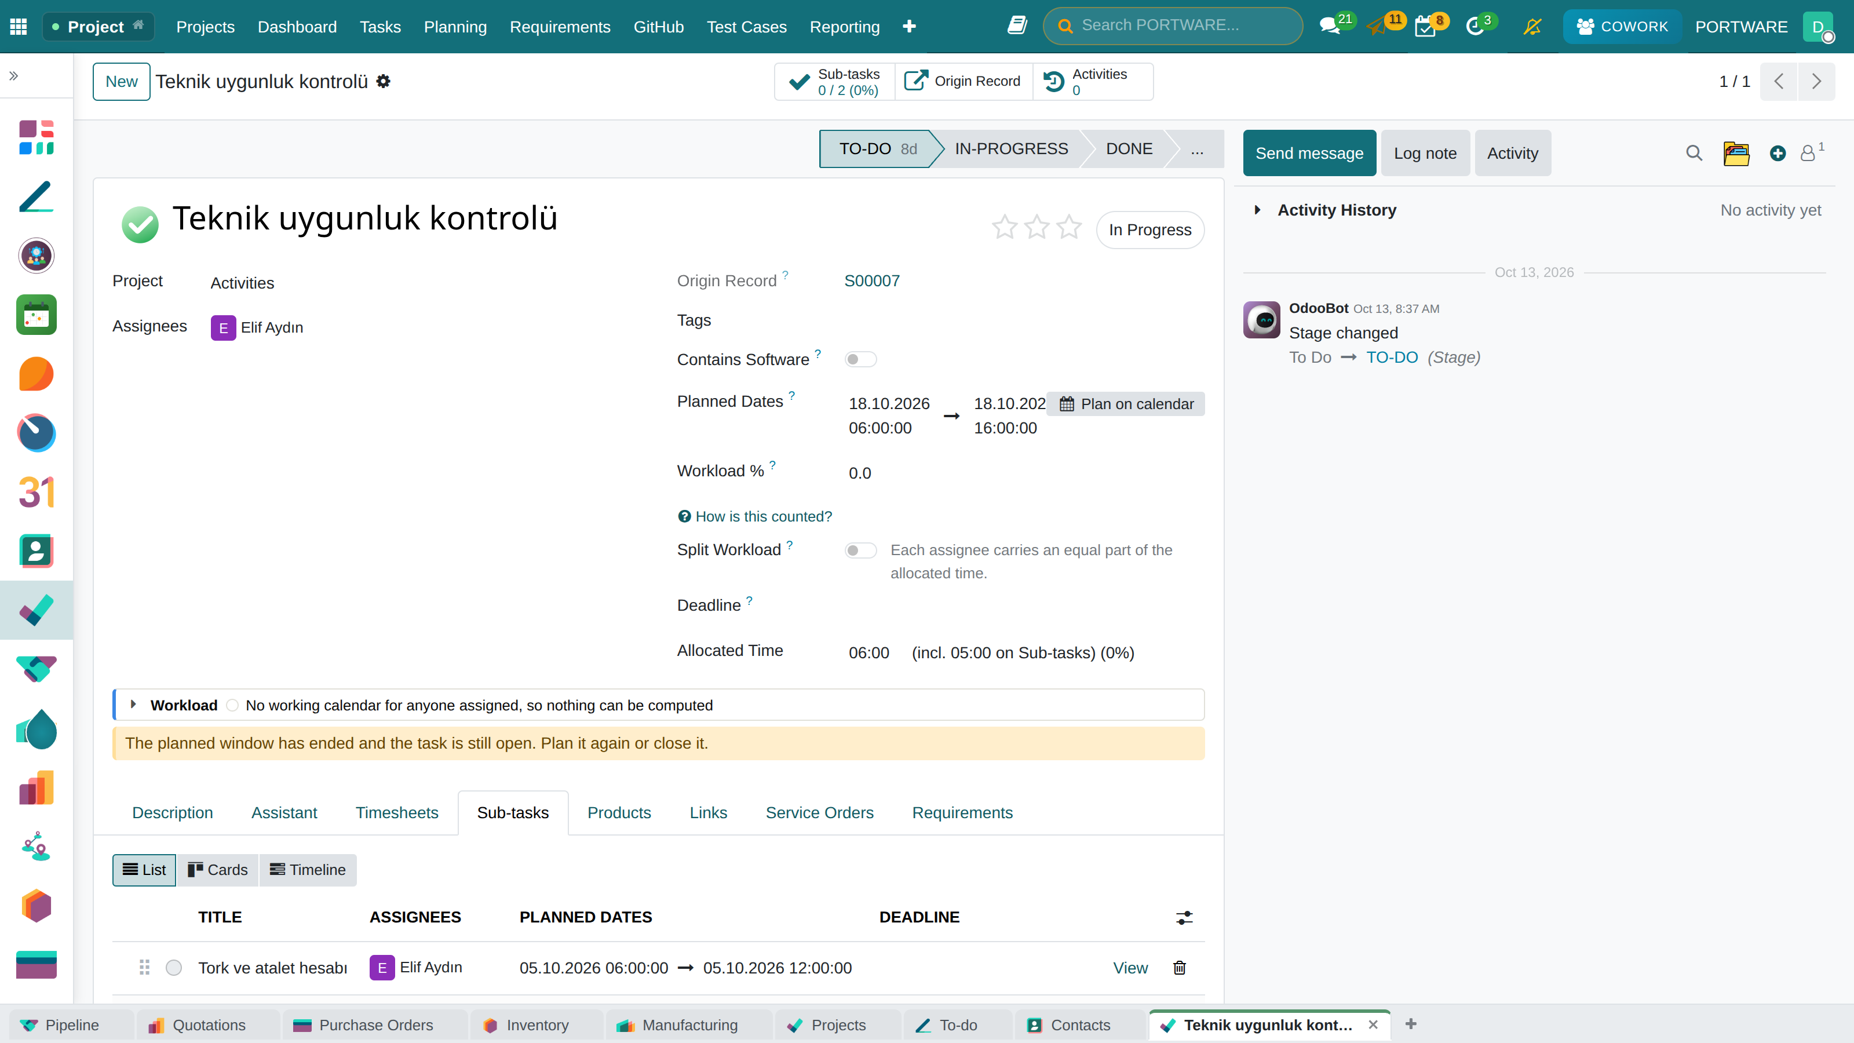
Task: Open the Contacts app in sidebar
Action: click(x=36, y=552)
